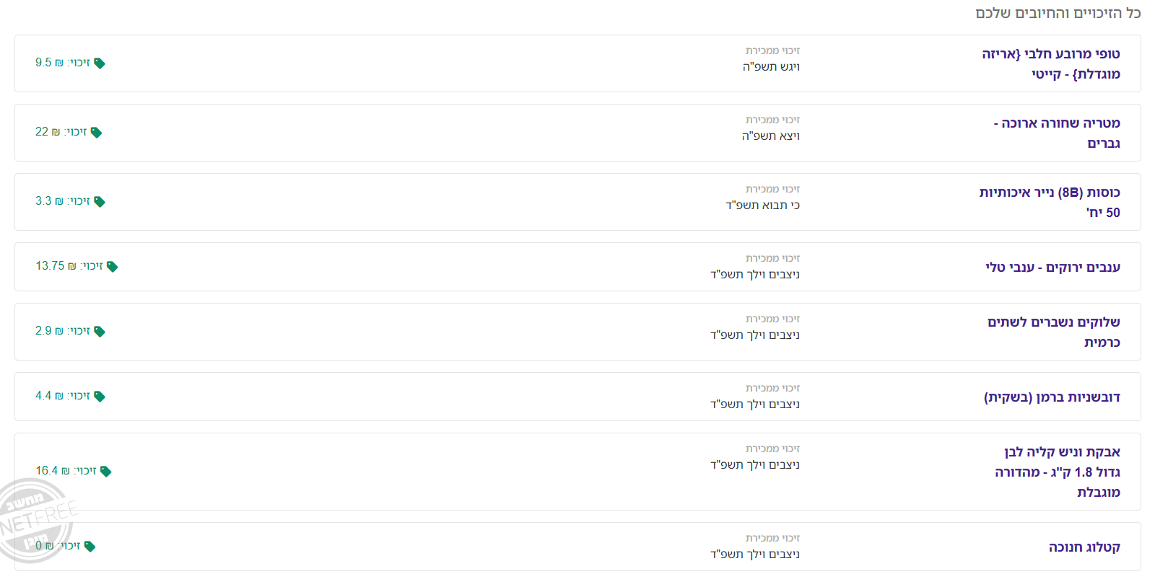Click the tag icon next to 13.75 ₪ credit
Image resolution: width=1155 pixels, height=574 pixels.
click(x=112, y=267)
